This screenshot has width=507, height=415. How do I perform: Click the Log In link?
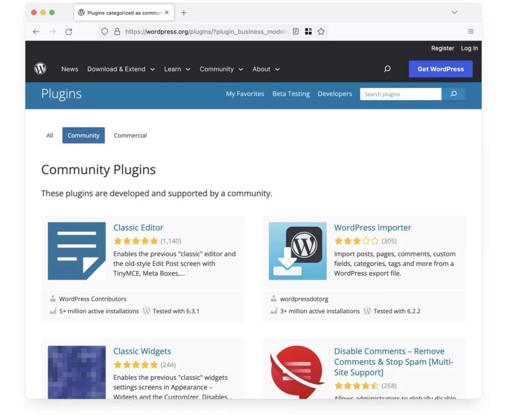tap(469, 48)
